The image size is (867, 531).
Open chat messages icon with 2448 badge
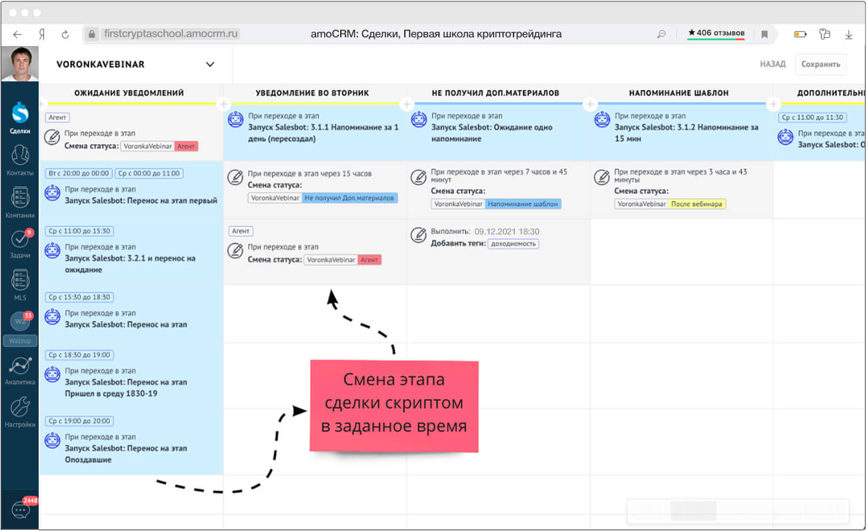pos(21,510)
